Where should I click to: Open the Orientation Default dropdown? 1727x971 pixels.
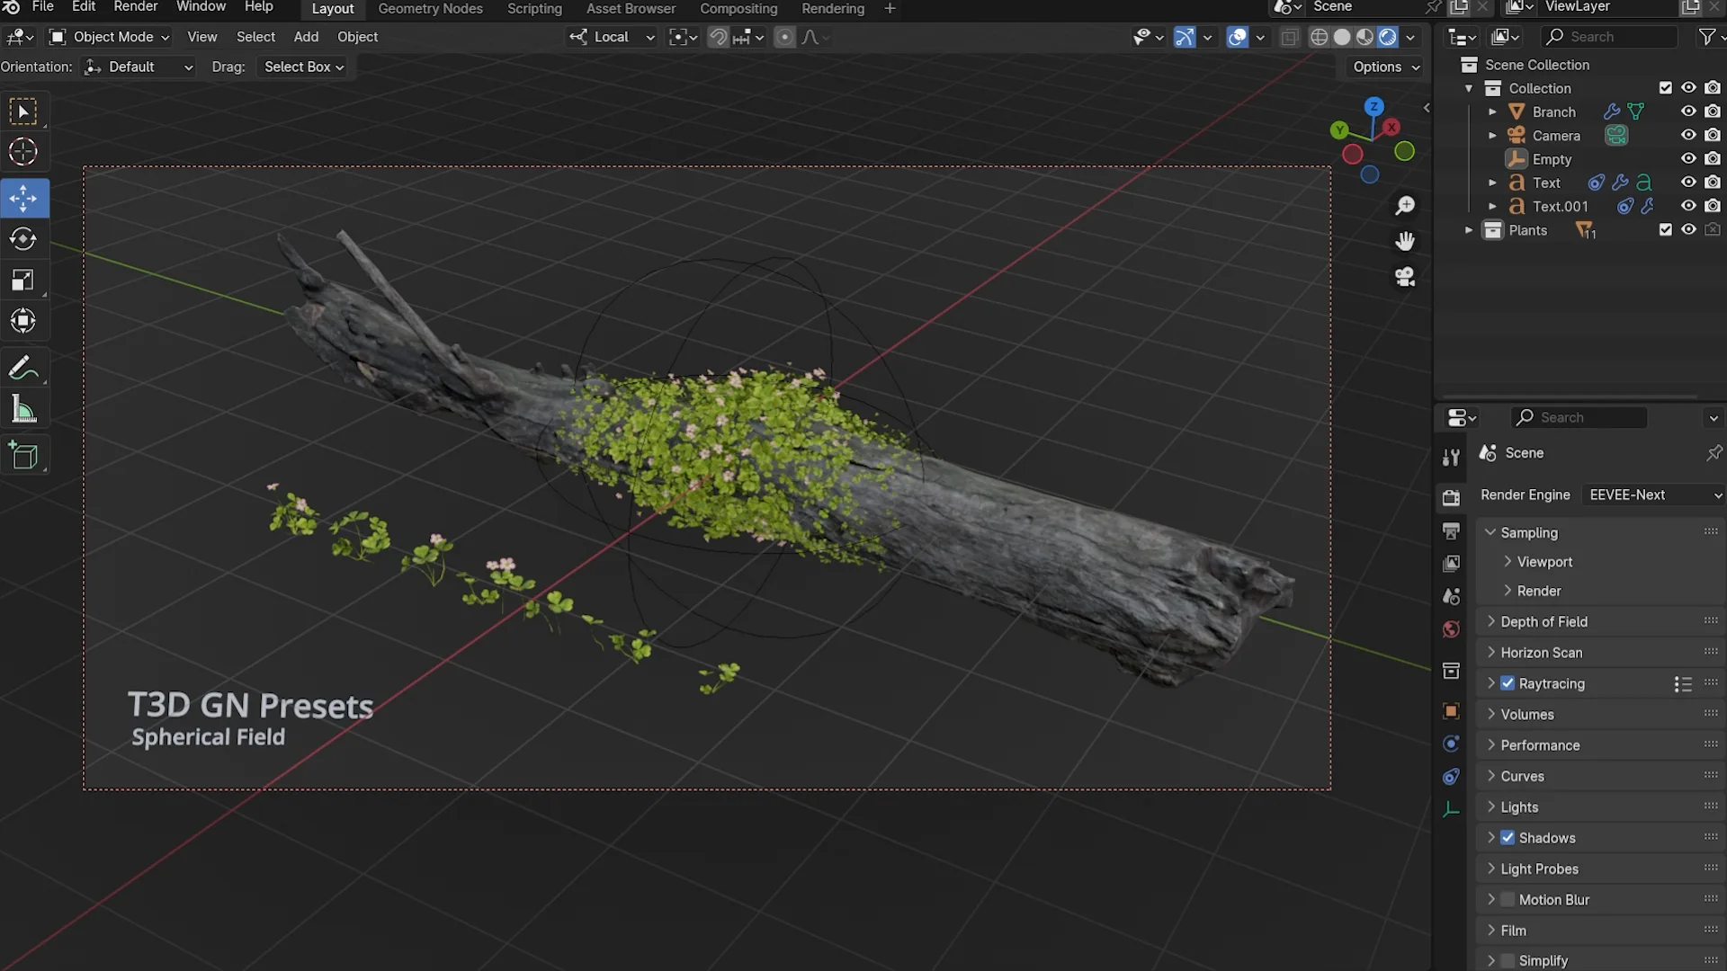(138, 67)
